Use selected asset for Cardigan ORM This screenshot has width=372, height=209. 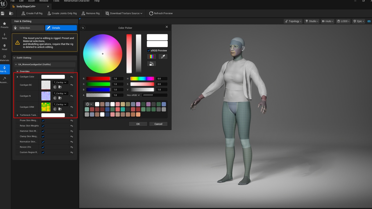55,109
